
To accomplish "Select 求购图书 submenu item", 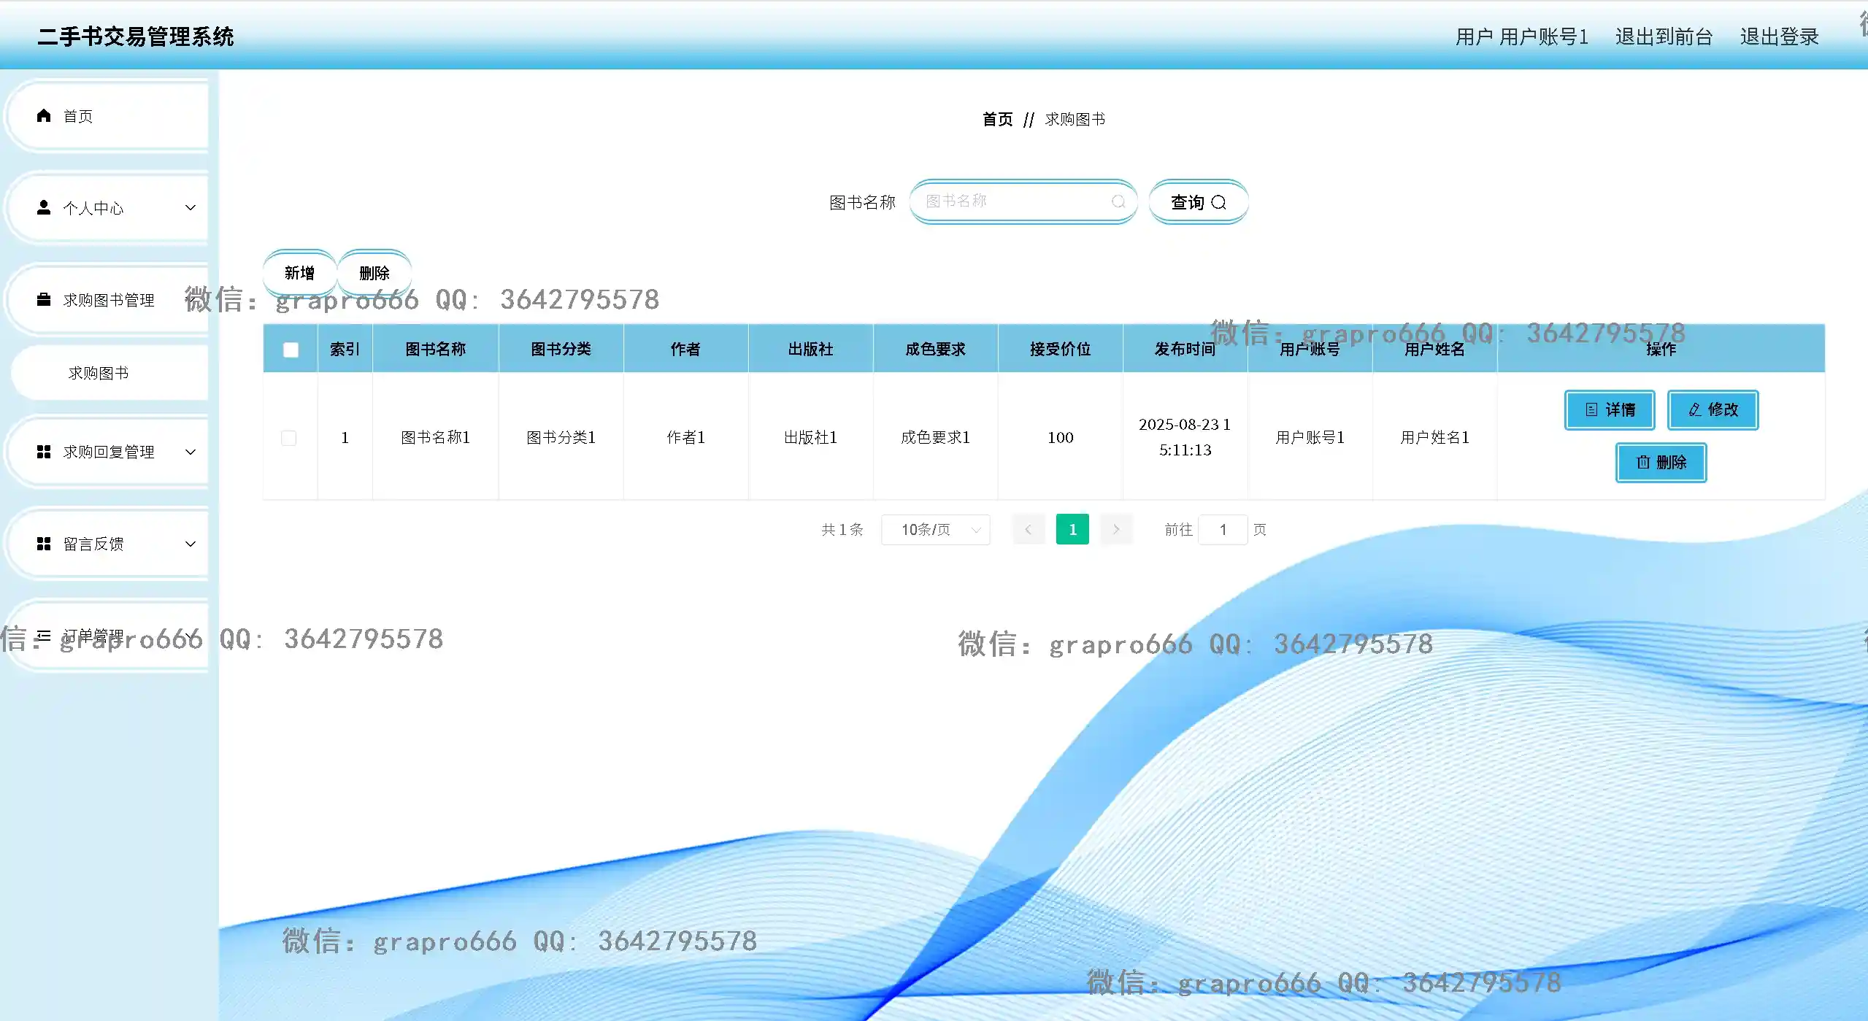I will (99, 374).
